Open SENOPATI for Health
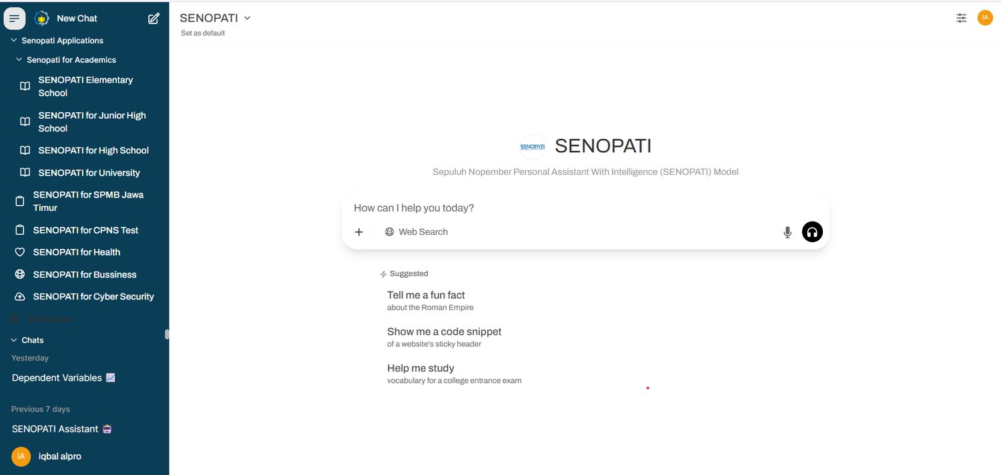The image size is (1001, 475). click(77, 252)
